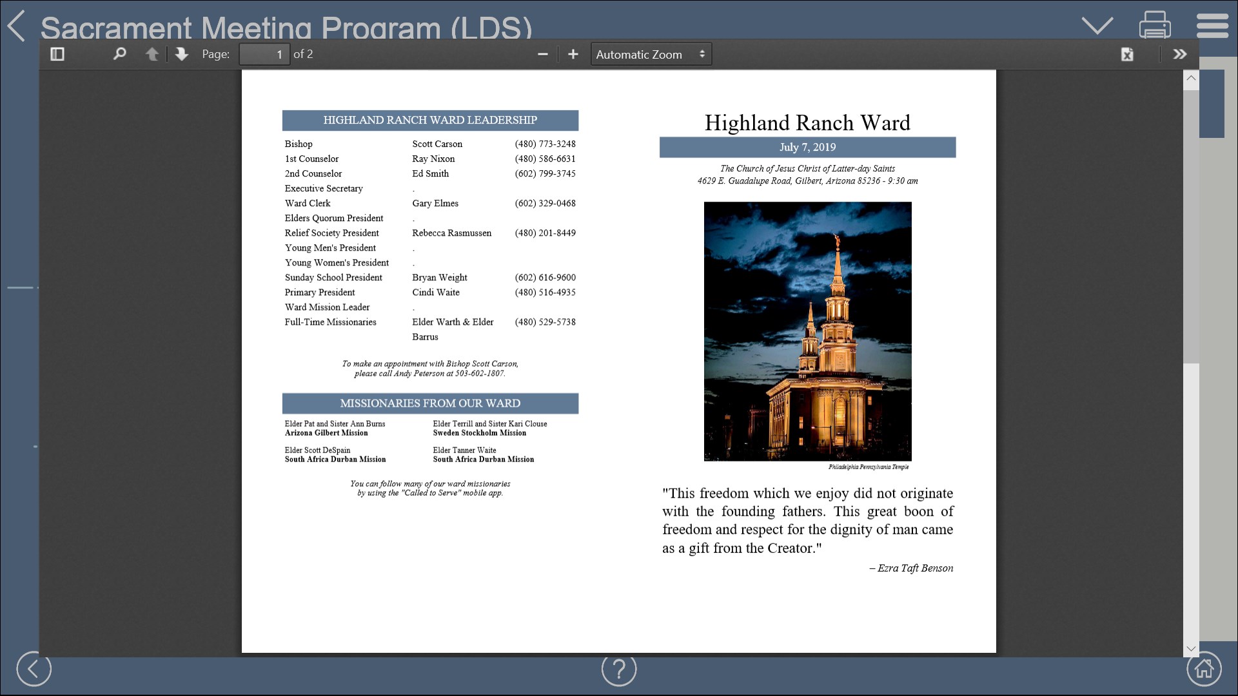The width and height of the screenshot is (1238, 696).
Task: Zoom in with the plus button
Action: [x=573, y=54]
